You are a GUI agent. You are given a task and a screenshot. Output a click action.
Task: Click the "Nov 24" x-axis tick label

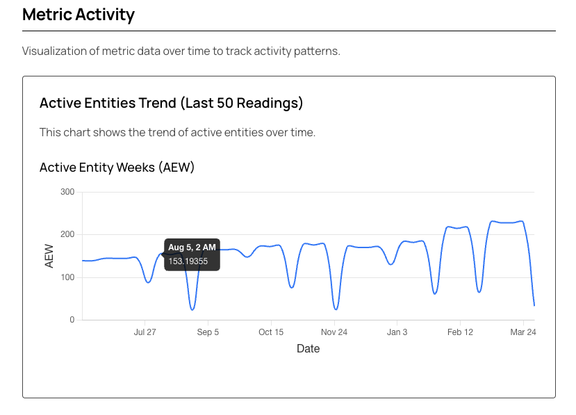pyautogui.click(x=334, y=332)
